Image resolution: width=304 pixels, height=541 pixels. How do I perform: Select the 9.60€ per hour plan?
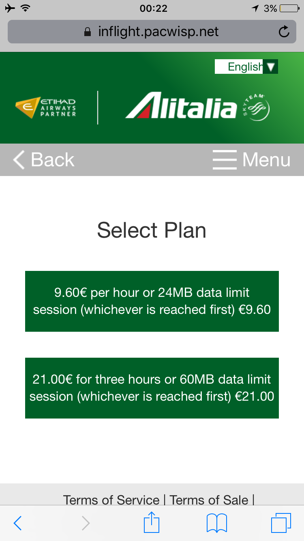(152, 301)
